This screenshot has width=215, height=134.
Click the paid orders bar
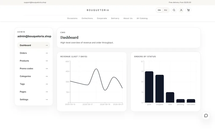149,87
